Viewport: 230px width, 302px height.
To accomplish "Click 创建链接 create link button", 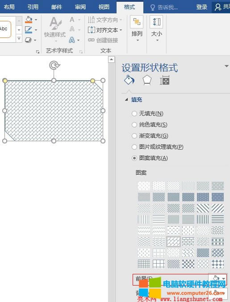I will [x=103, y=40].
